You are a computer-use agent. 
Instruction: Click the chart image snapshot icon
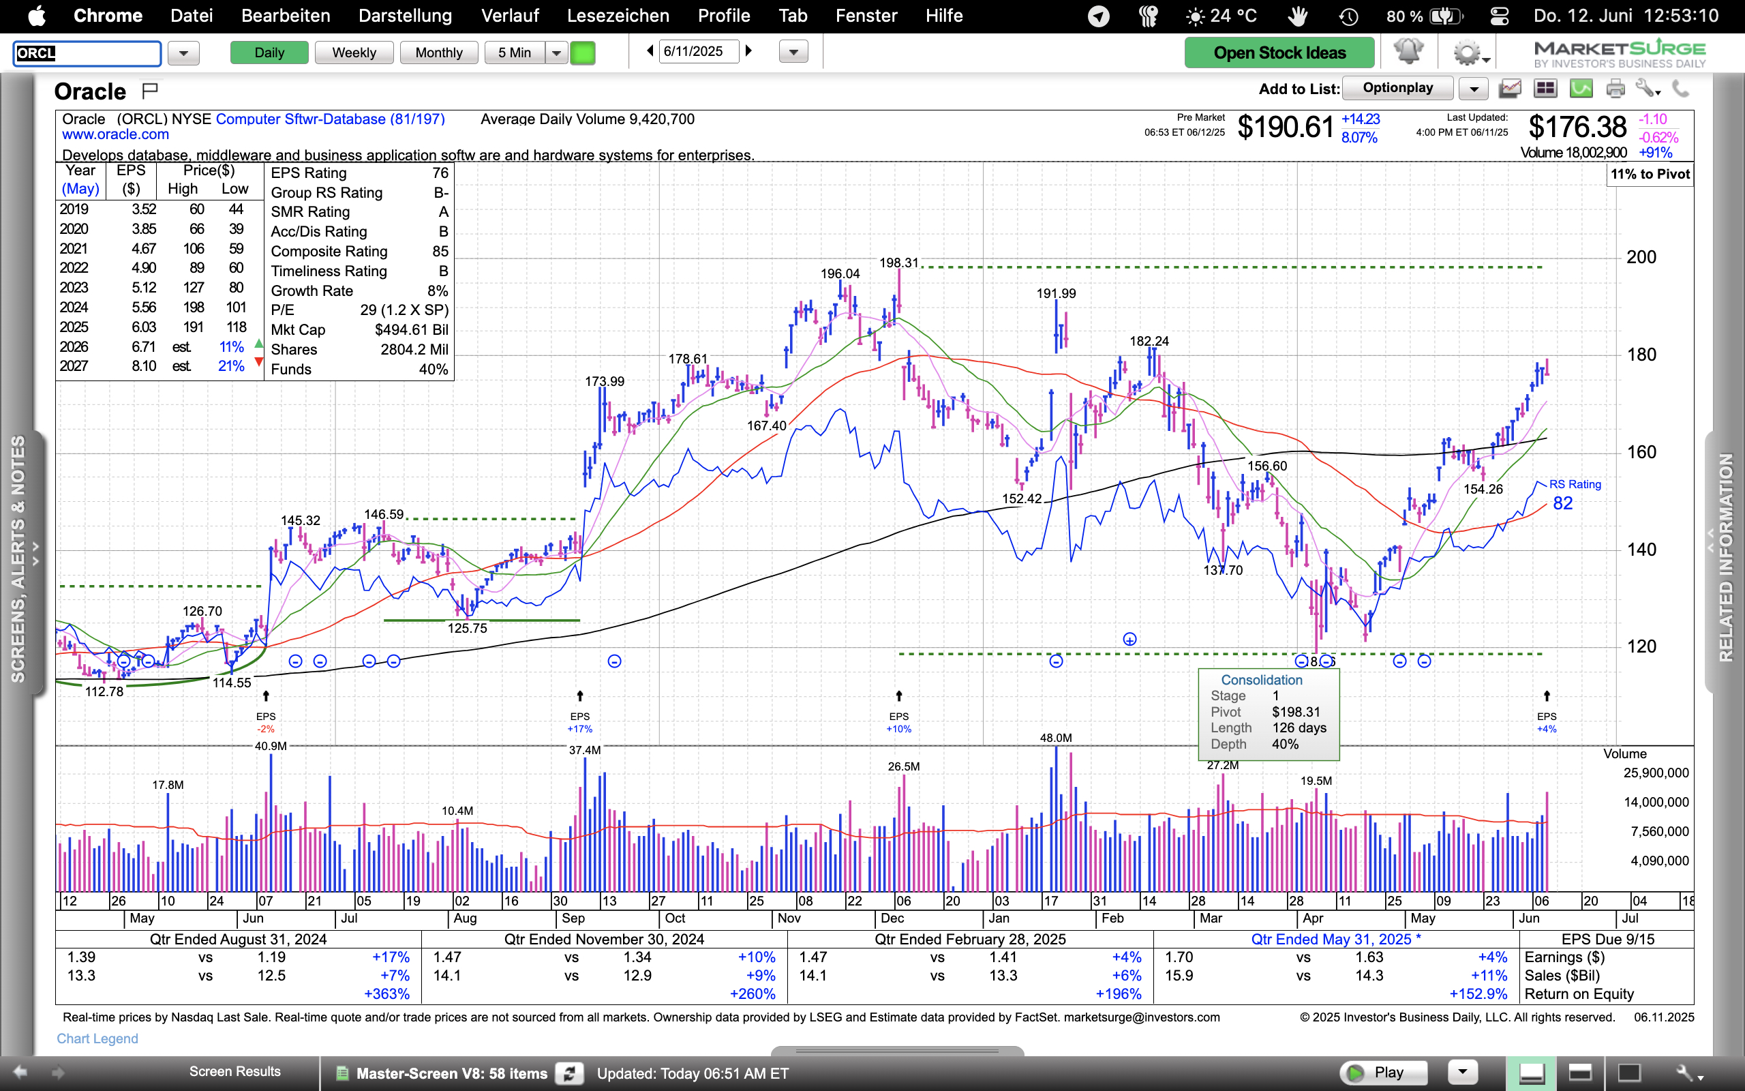[x=1509, y=89]
